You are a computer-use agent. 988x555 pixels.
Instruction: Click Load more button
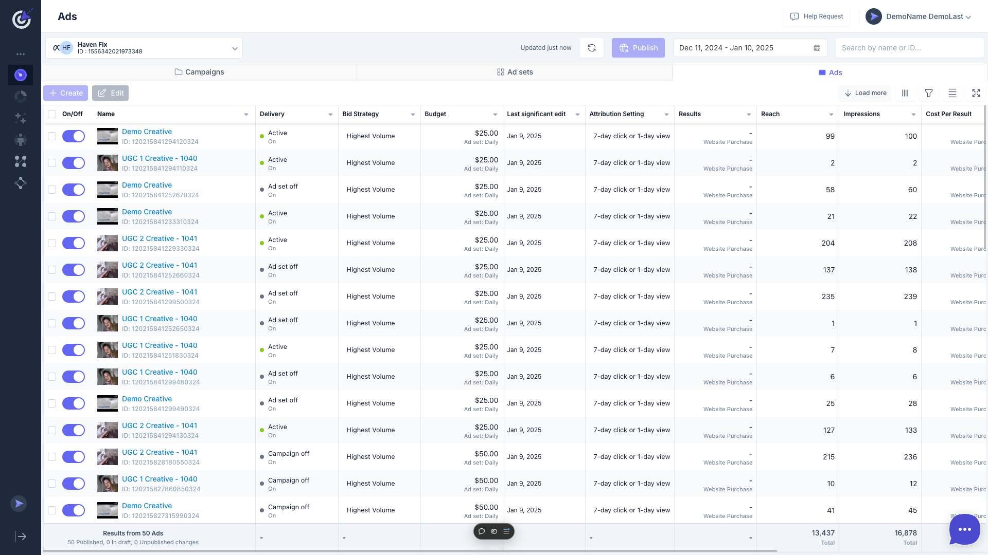coord(866,93)
